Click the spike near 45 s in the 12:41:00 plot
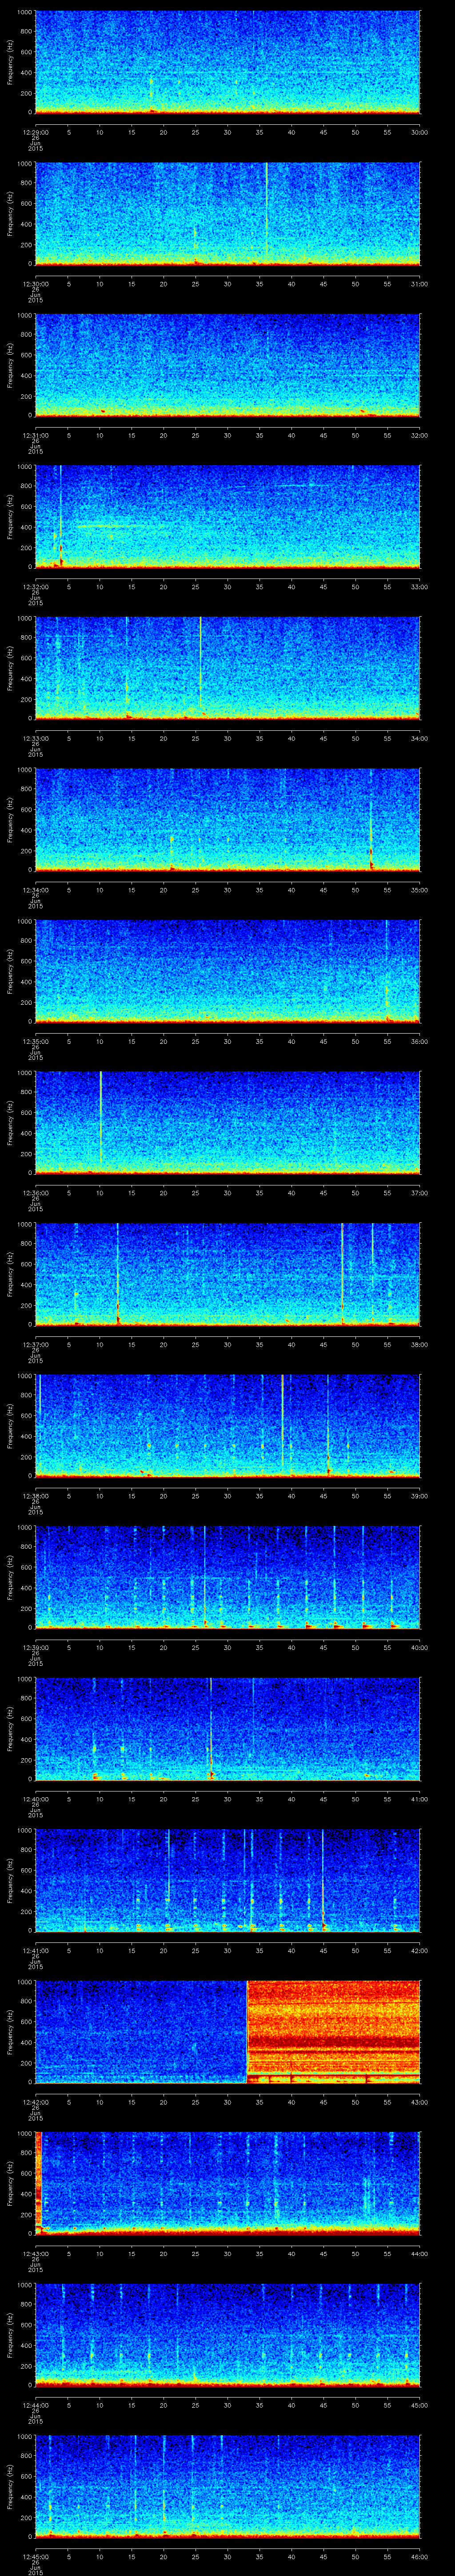The height and width of the screenshot is (2576, 455). (x=323, y=1880)
